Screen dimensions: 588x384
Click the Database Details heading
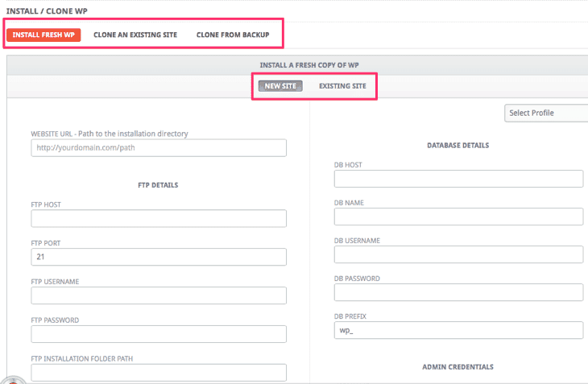click(458, 146)
